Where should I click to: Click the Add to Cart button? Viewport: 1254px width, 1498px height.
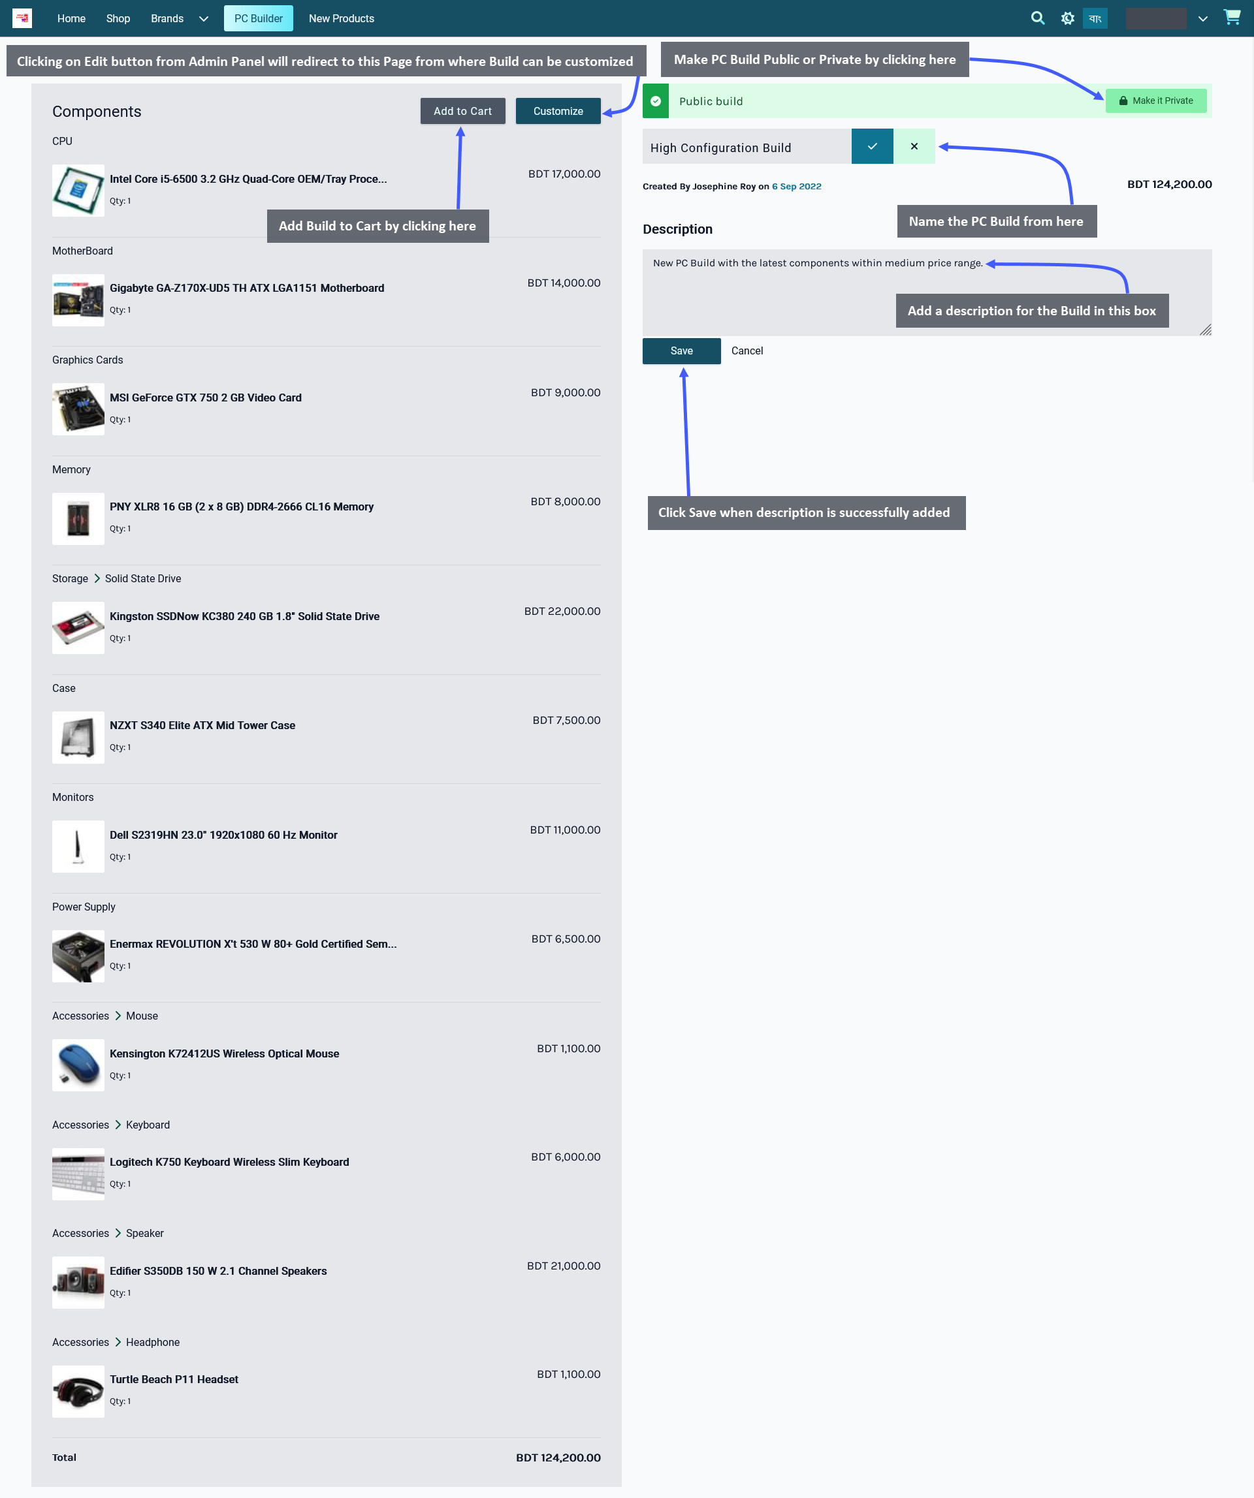pos(462,111)
